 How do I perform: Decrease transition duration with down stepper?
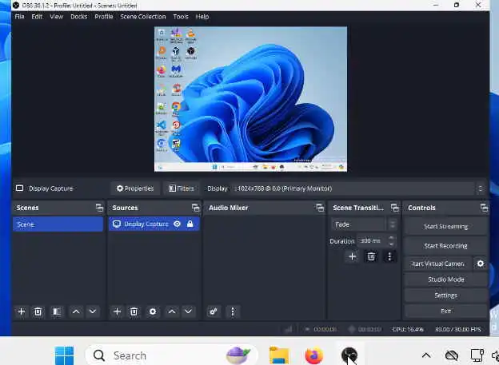[391, 244]
